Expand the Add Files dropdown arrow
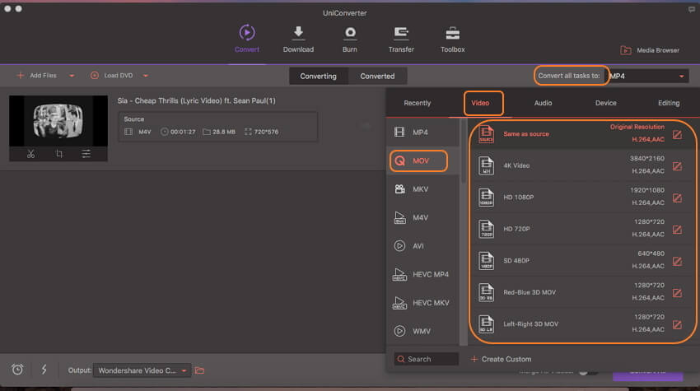Viewport: 700px width, 391px height. coord(72,76)
